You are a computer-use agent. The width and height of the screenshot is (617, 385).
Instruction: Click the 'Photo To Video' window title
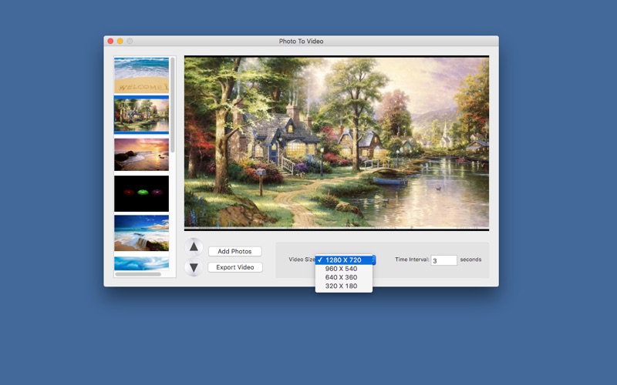301,42
